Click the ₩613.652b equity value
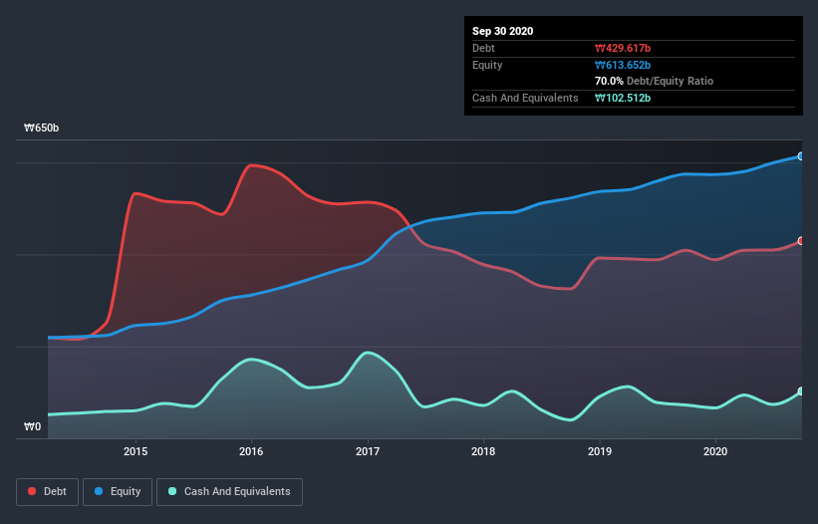 [623, 65]
